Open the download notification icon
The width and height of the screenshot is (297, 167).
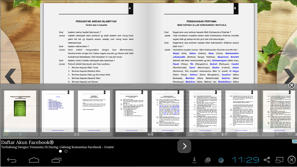[x=195, y=160]
